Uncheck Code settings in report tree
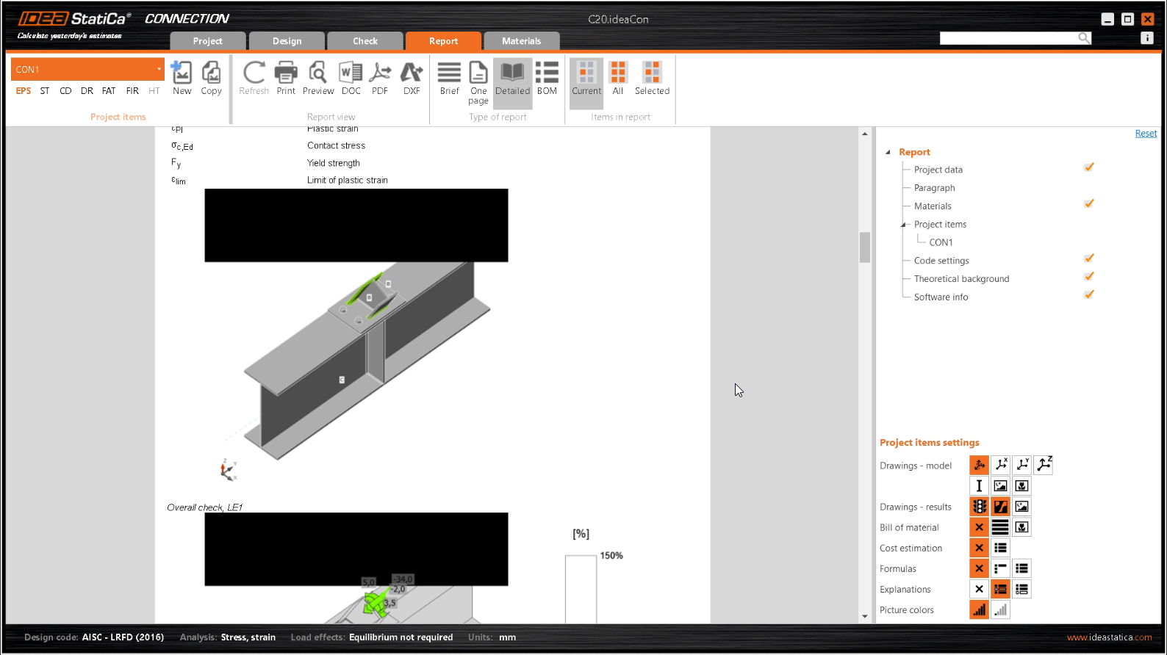The width and height of the screenshot is (1167, 655). pyautogui.click(x=1089, y=258)
